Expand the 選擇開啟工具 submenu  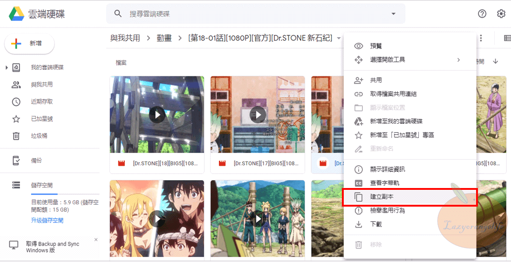tap(458, 60)
